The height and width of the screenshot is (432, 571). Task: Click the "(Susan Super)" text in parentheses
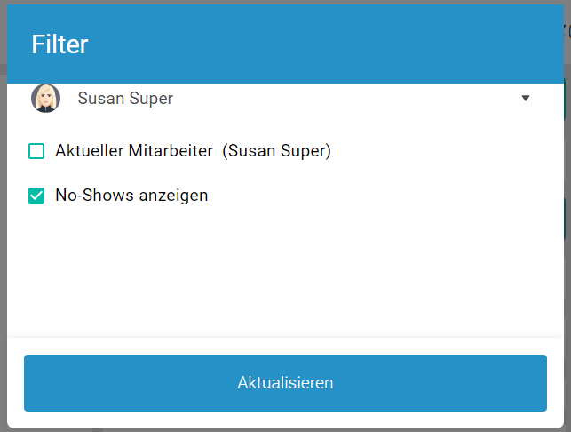278,151
